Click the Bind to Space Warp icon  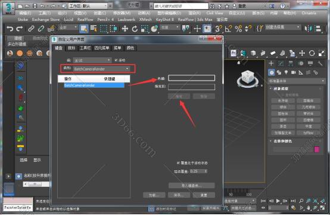(51, 29)
